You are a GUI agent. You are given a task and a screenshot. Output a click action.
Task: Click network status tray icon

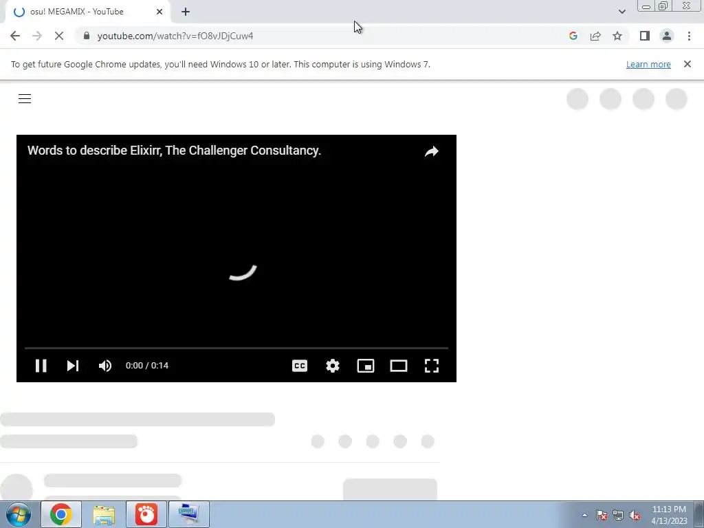[x=618, y=515]
